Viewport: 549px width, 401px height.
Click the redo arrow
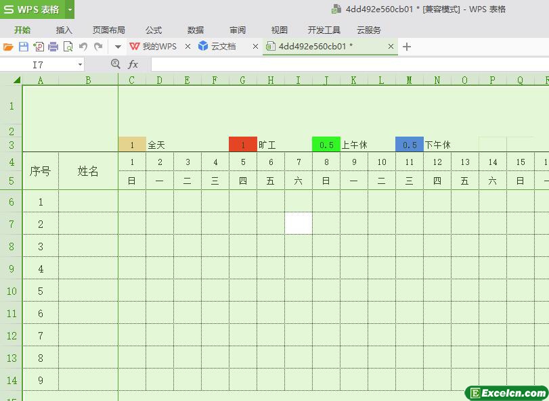point(98,47)
